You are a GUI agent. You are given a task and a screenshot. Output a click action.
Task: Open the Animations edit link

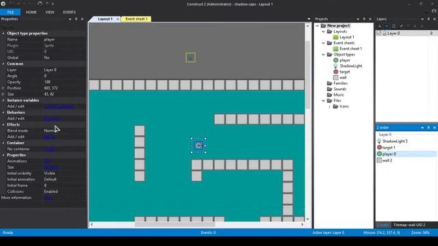click(47, 161)
